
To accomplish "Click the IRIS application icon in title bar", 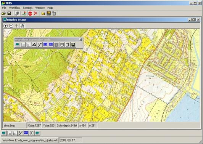I will coord(3,3).
